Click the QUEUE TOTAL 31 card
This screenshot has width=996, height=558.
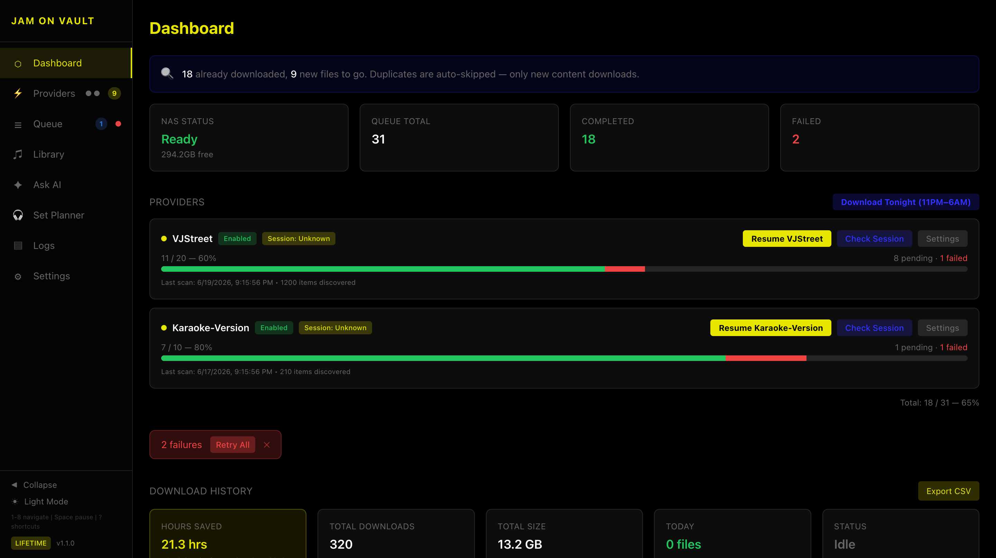pos(459,138)
